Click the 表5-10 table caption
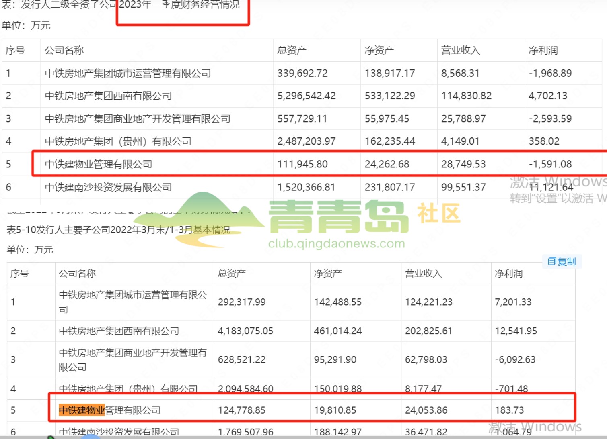The image size is (607, 439). 118,230
